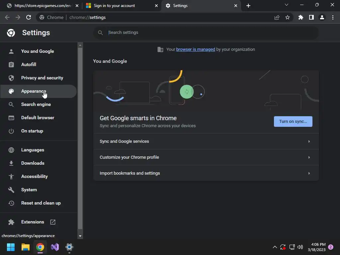Open a new tab with plus button
This screenshot has height=255, width=340.
point(248,6)
